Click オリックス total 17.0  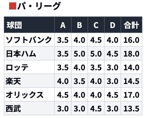click(131, 95)
